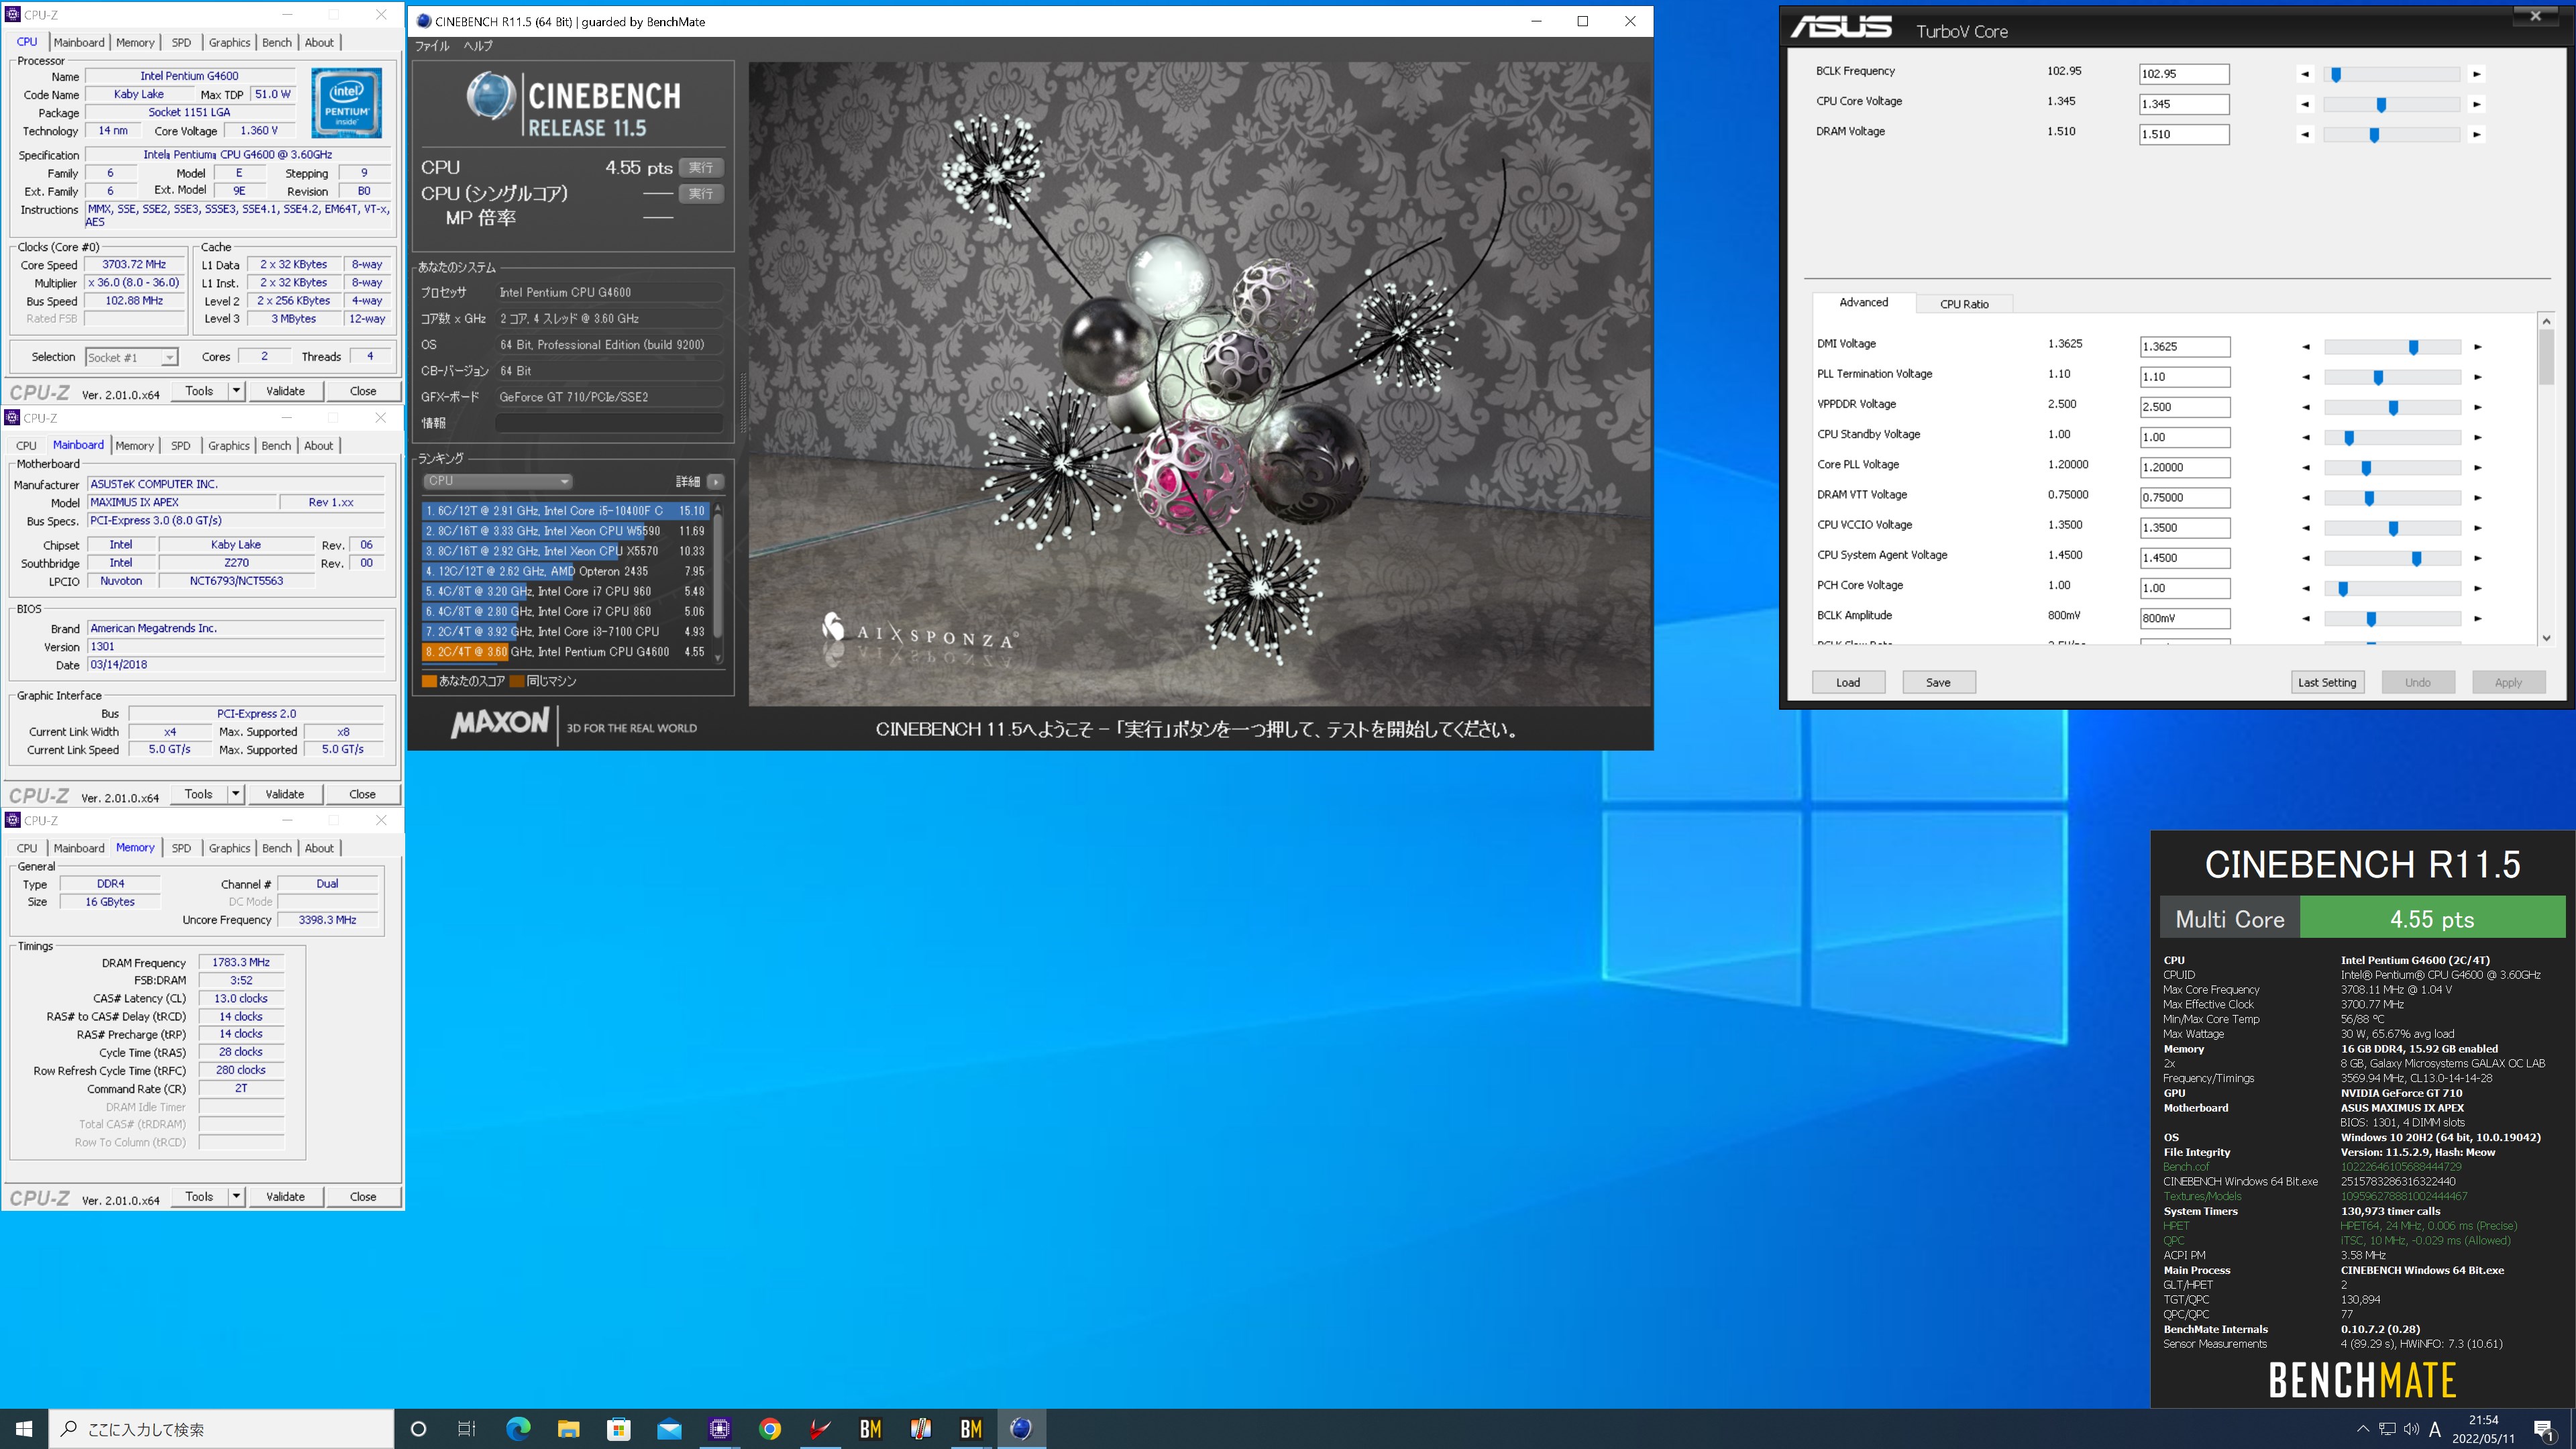
Task: Open Bench tab in CPU-Z Mainboard window
Action: click(276, 446)
